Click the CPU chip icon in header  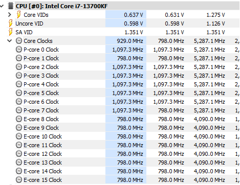[x=11, y=6]
